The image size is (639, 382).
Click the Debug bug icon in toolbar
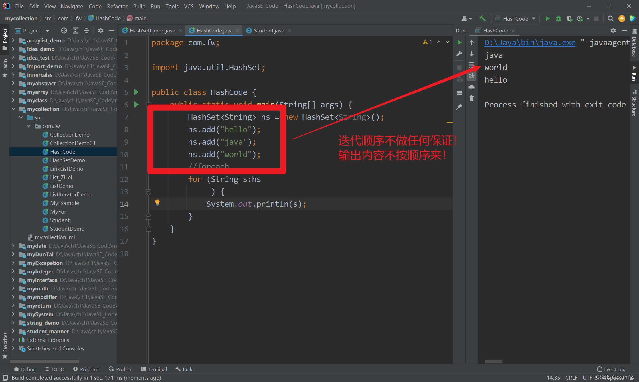558,19
